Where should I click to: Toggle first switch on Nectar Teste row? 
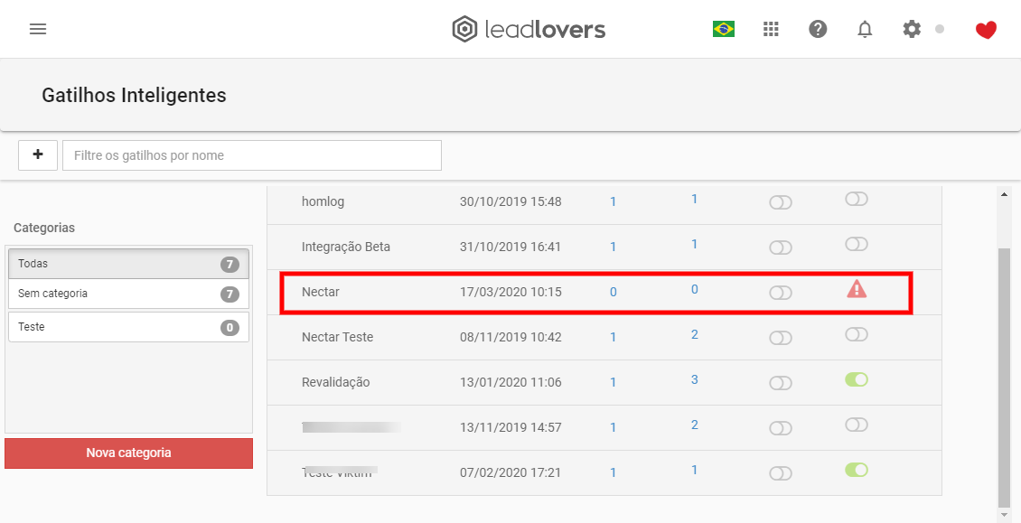point(780,338)
